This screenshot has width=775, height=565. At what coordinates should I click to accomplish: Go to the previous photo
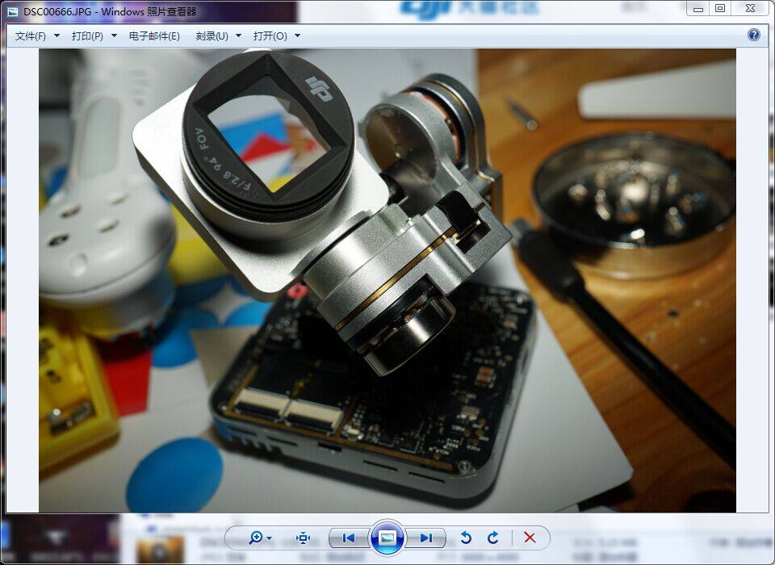click(x=349, y=538)
